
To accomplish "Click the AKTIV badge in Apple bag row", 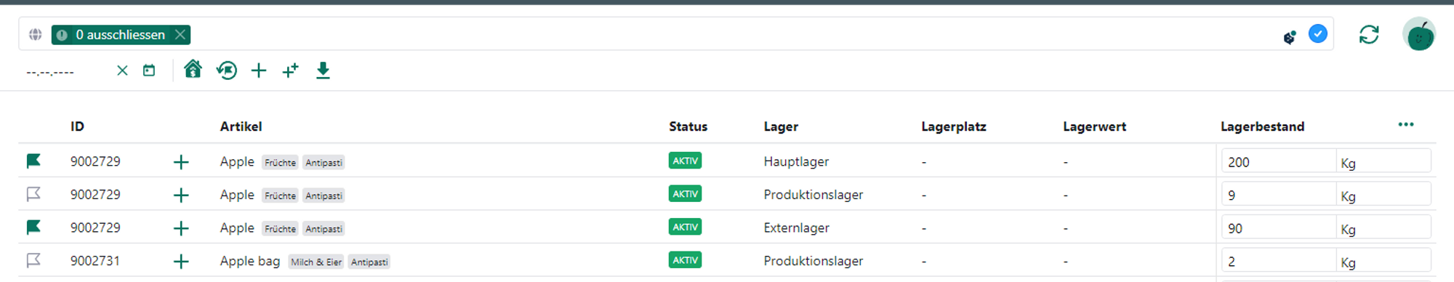I will pos(685,260).
